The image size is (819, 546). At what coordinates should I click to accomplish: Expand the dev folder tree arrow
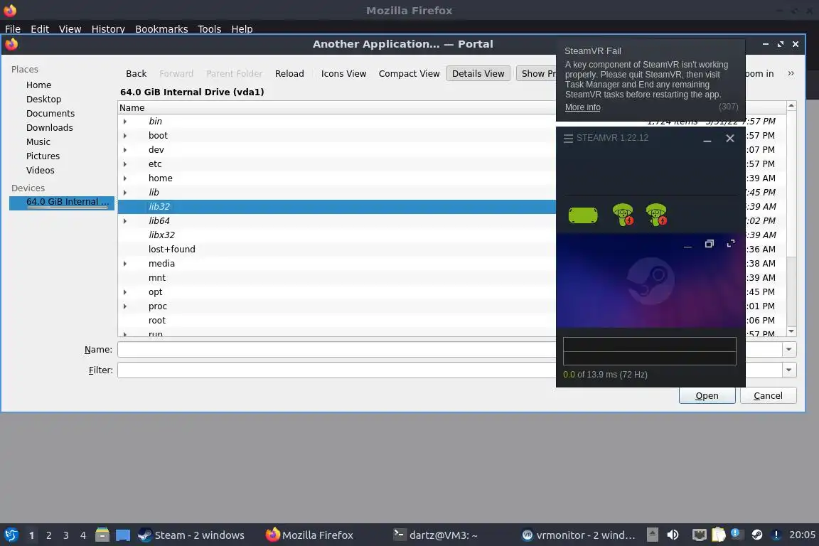click(x=125, y=149)
